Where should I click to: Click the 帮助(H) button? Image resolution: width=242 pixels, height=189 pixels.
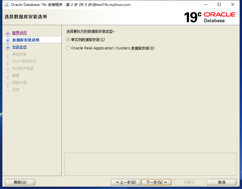(20, 182)
